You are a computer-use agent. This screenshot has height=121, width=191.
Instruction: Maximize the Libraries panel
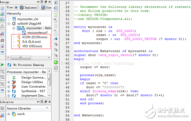(42, 102)
